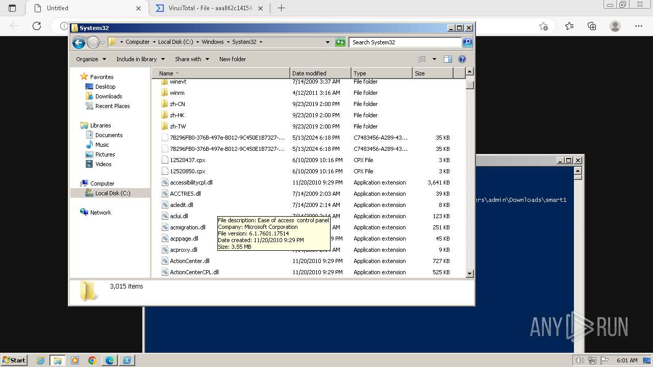This screenshot has width=653, height=367.
Task: Open Edge settings and more menu
Action: (x=638, y=26)
